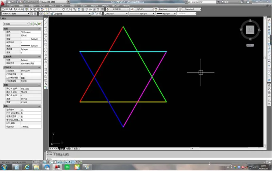
Task: Select the Line draw tool
Action: [x=46, y=19]
